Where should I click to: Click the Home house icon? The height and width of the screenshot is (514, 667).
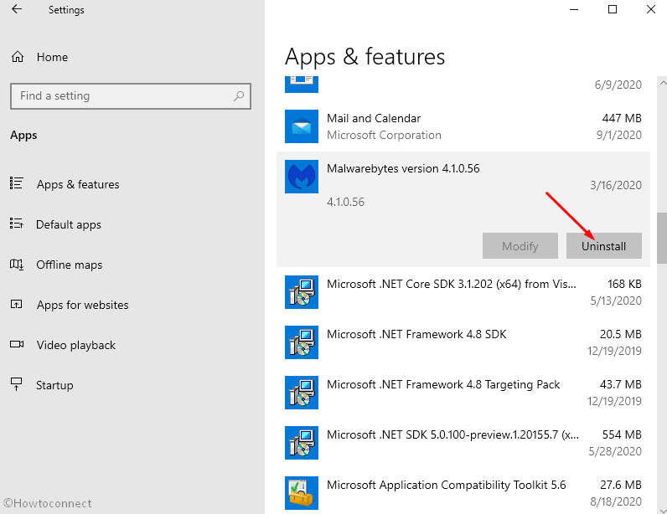pyautogui.click(x=18, y=57)
